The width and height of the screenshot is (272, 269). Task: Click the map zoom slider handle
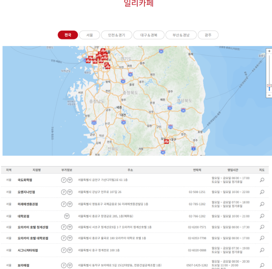tap(269, 86)
